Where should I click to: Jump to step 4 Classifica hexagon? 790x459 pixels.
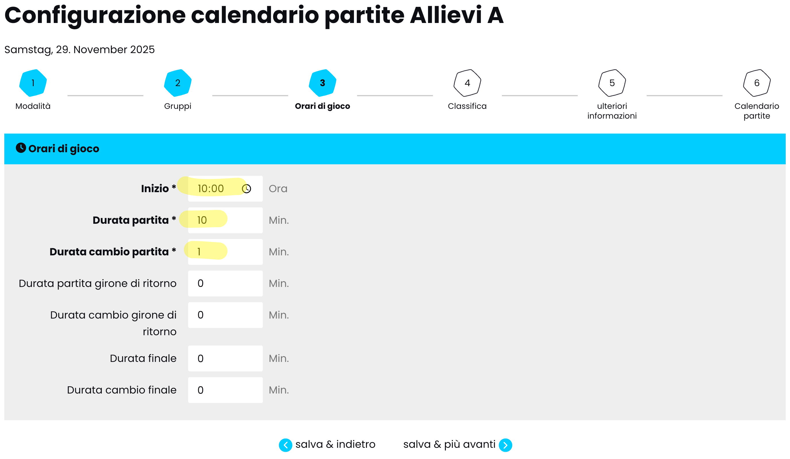[467, 83]
